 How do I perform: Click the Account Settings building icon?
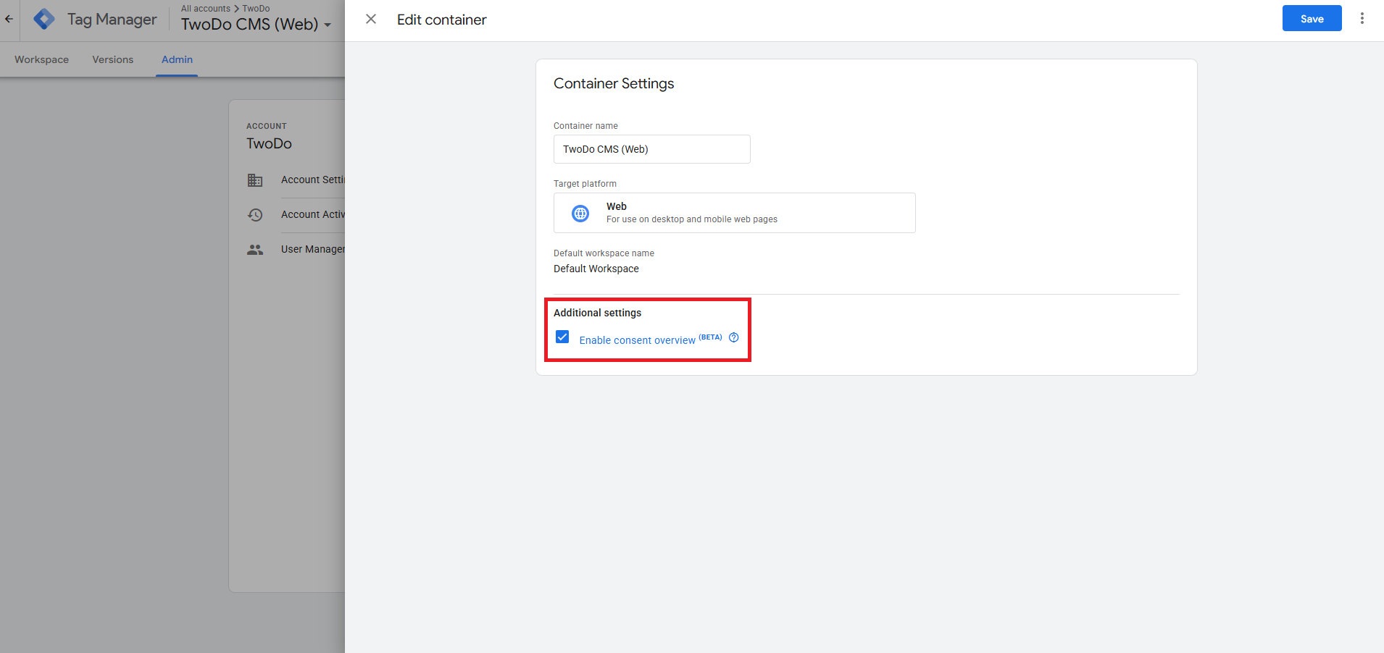coord(256,180)
